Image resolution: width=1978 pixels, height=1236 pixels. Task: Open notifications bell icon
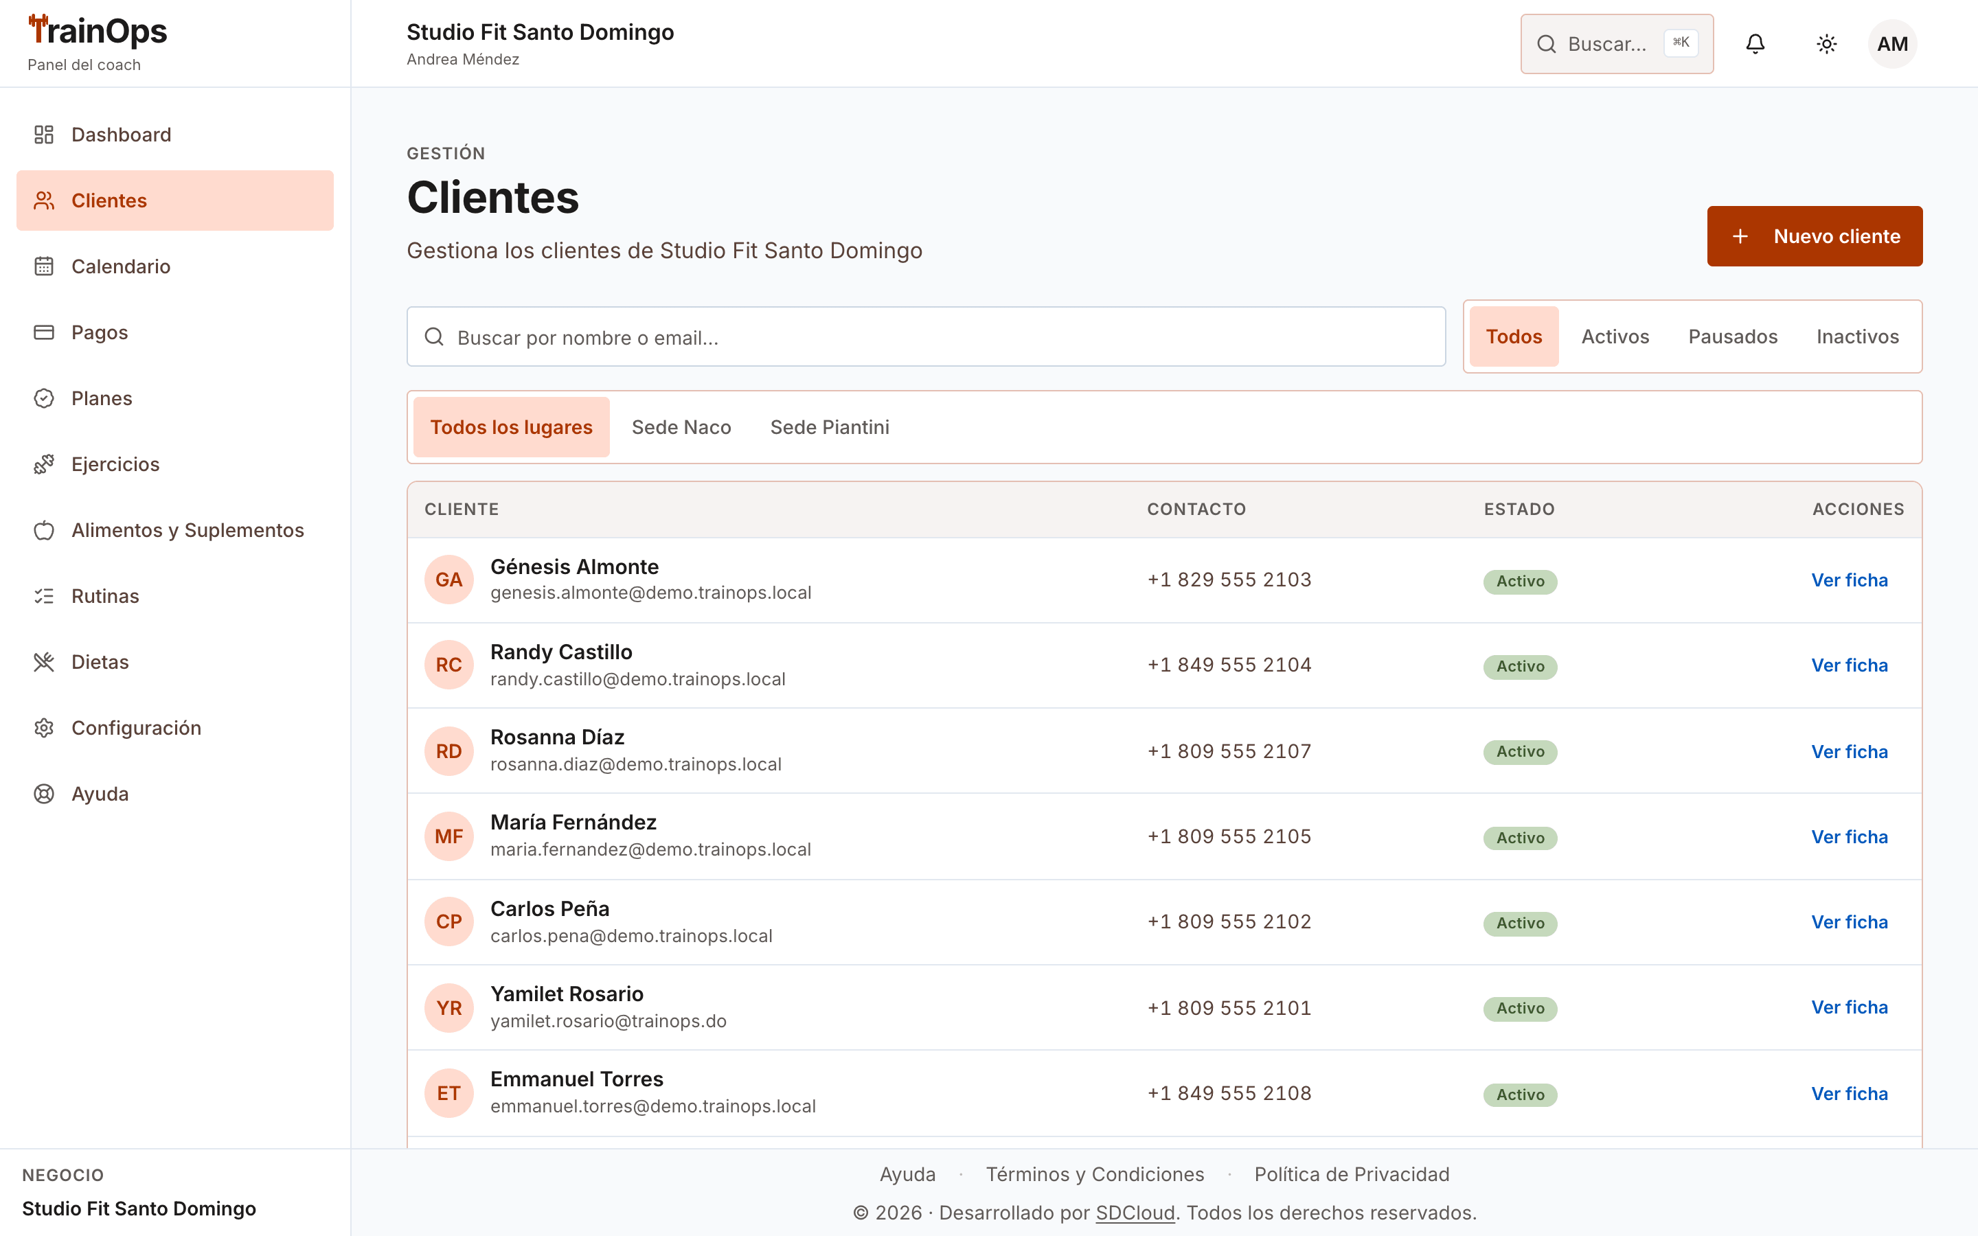(x=1755, y=44)
